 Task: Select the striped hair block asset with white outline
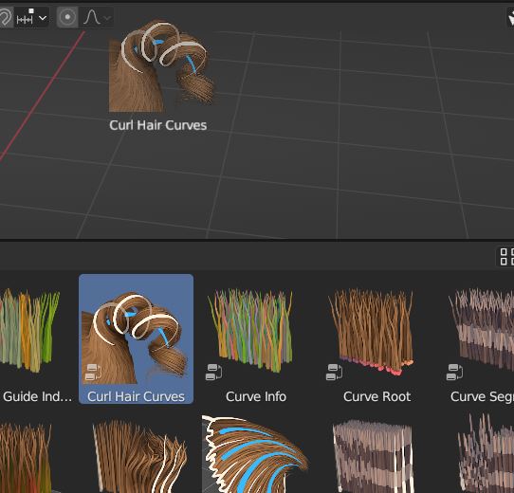(373, 456)
